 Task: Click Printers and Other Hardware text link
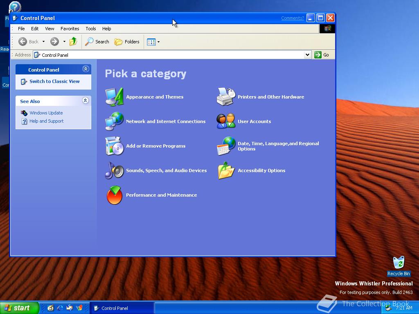coord(271,97)
